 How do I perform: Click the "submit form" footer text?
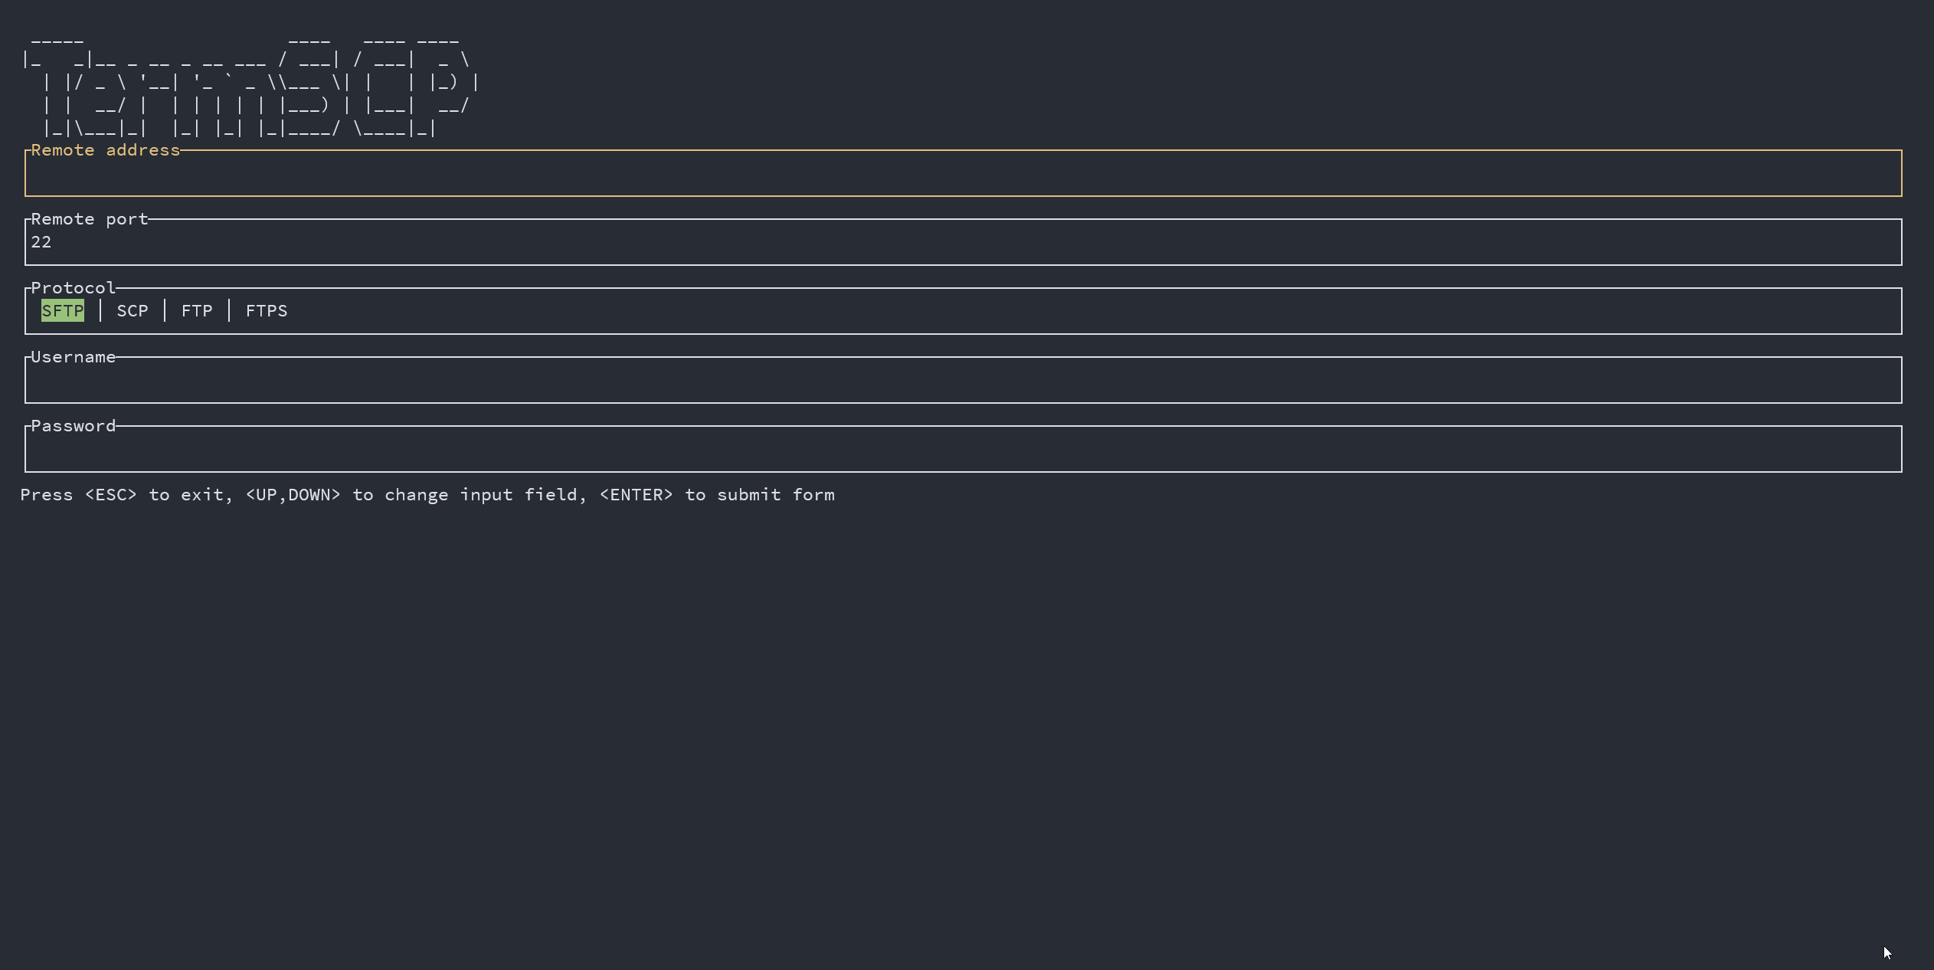point(775,495)
